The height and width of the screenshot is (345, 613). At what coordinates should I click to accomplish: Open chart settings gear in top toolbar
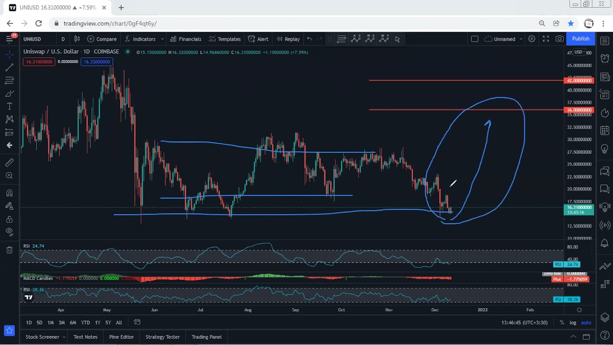(x=532, y=39)
